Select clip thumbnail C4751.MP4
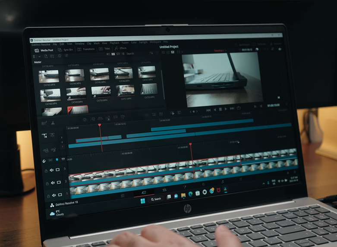Viewport: 337px width, 247px height. pyautogui.click(x=125, y=91)
